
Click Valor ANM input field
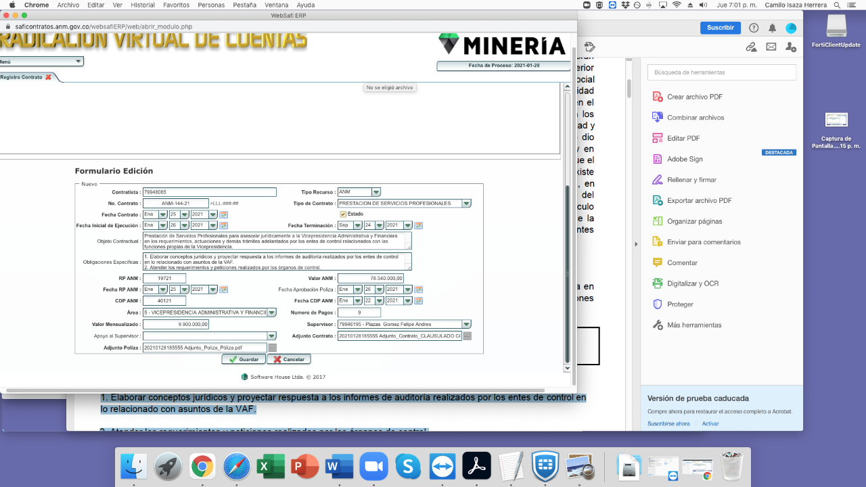pyautogui.click(x=371, y=278)
